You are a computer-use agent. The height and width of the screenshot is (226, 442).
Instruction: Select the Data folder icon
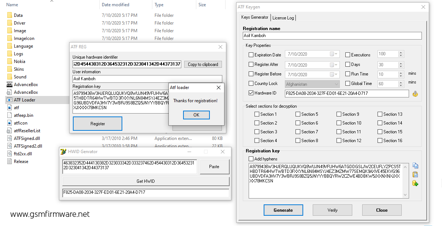10,15
